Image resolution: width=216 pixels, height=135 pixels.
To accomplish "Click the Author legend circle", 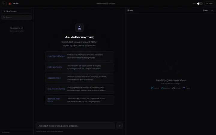I will tap(152, 88).
